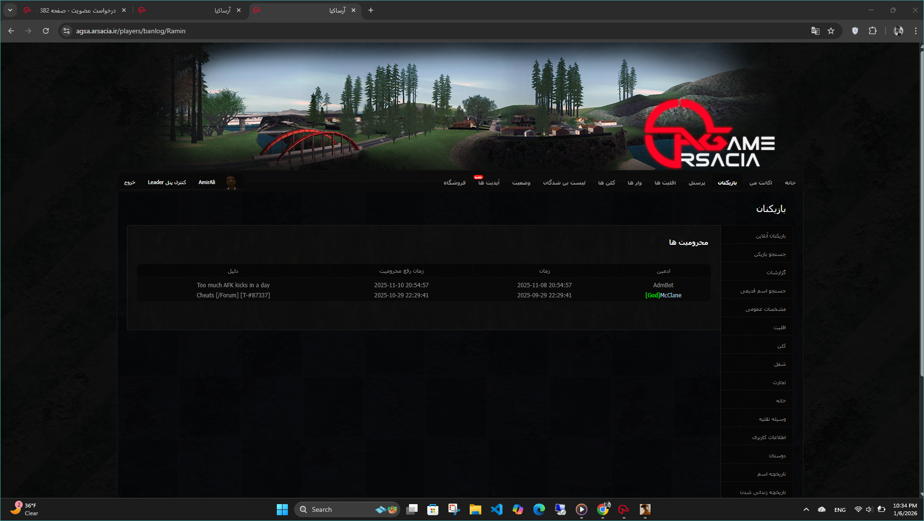Open the browser profile avatar icon

click(x=897, y=30)
